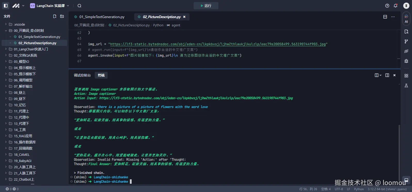Image resolution: width=412 pixels, height=192 pixels.
Task: Click the terminal vertical scrollbar
Action: pyautogui.click(x=399, y=150)
